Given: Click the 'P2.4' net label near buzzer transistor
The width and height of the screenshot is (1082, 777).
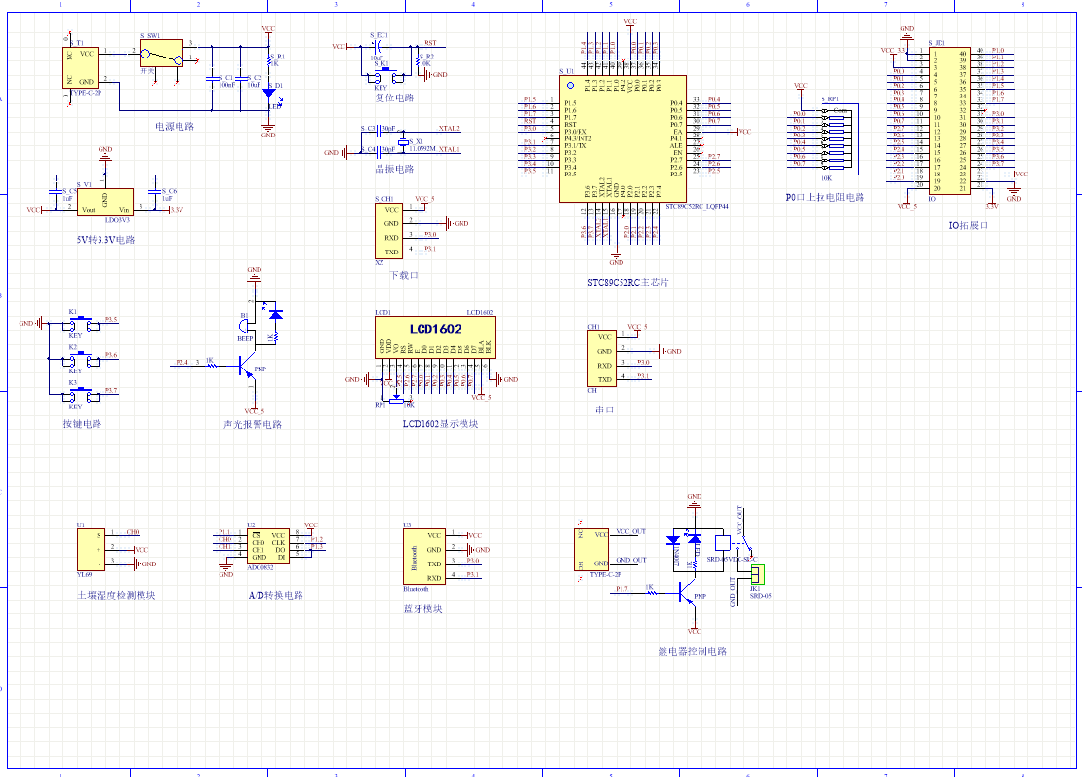Looking at the screenshot, I should [181, 362].
